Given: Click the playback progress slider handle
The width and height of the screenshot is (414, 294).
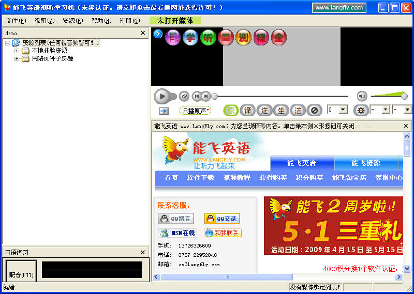Looking at the screenshot, I should pyautogui.click(x=215, y=97).
